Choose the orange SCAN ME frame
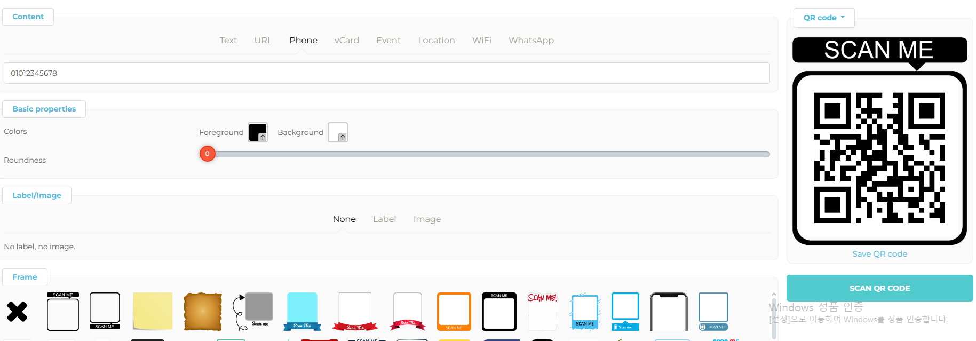Image resolution: width=976 pixels, height=341 pixels. tap(454, 312)
